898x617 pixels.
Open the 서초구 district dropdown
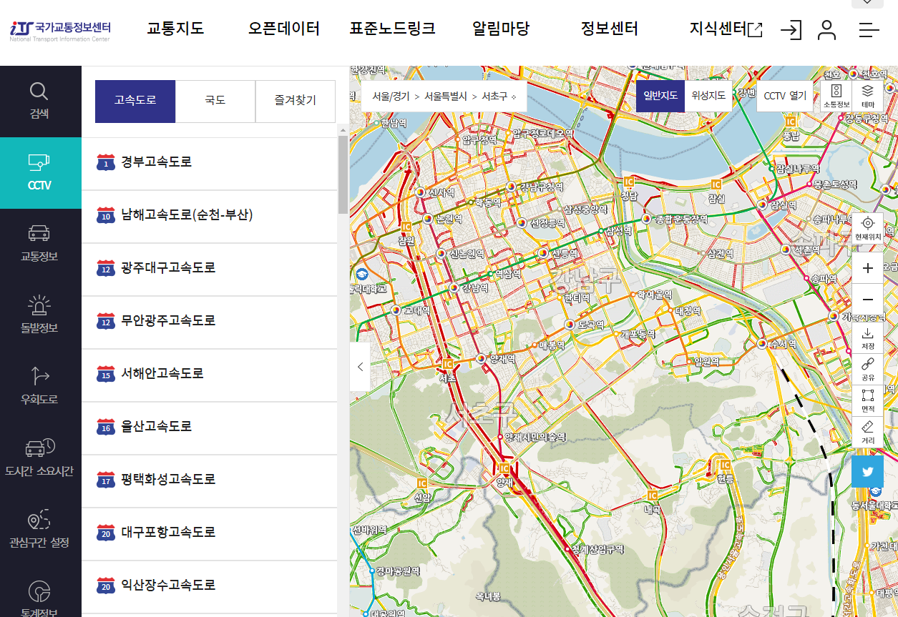point(499,96)
